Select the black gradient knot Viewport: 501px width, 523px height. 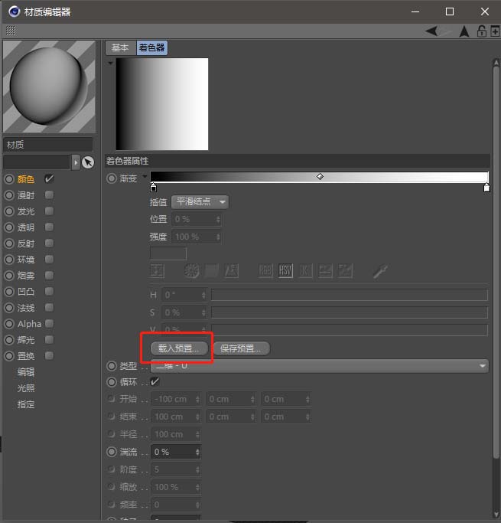click(153, 188)
